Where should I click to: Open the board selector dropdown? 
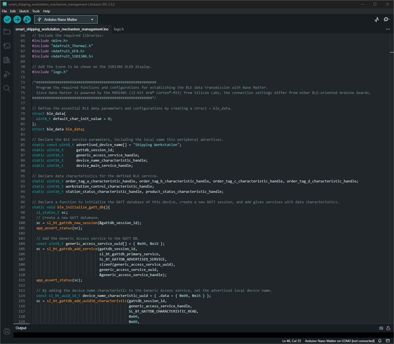[x=66, y=19]
